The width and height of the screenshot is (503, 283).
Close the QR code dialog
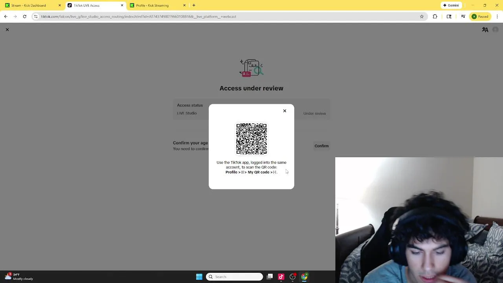[x=285, y=111]
